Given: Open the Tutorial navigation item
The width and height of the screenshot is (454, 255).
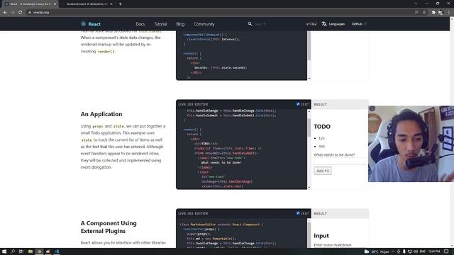Looking at the screenshot, I should point(160,24).
